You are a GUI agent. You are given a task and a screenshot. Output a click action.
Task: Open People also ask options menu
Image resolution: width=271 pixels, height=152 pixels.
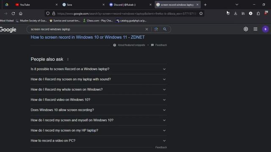pyautogui.click(x=68, y=59)
